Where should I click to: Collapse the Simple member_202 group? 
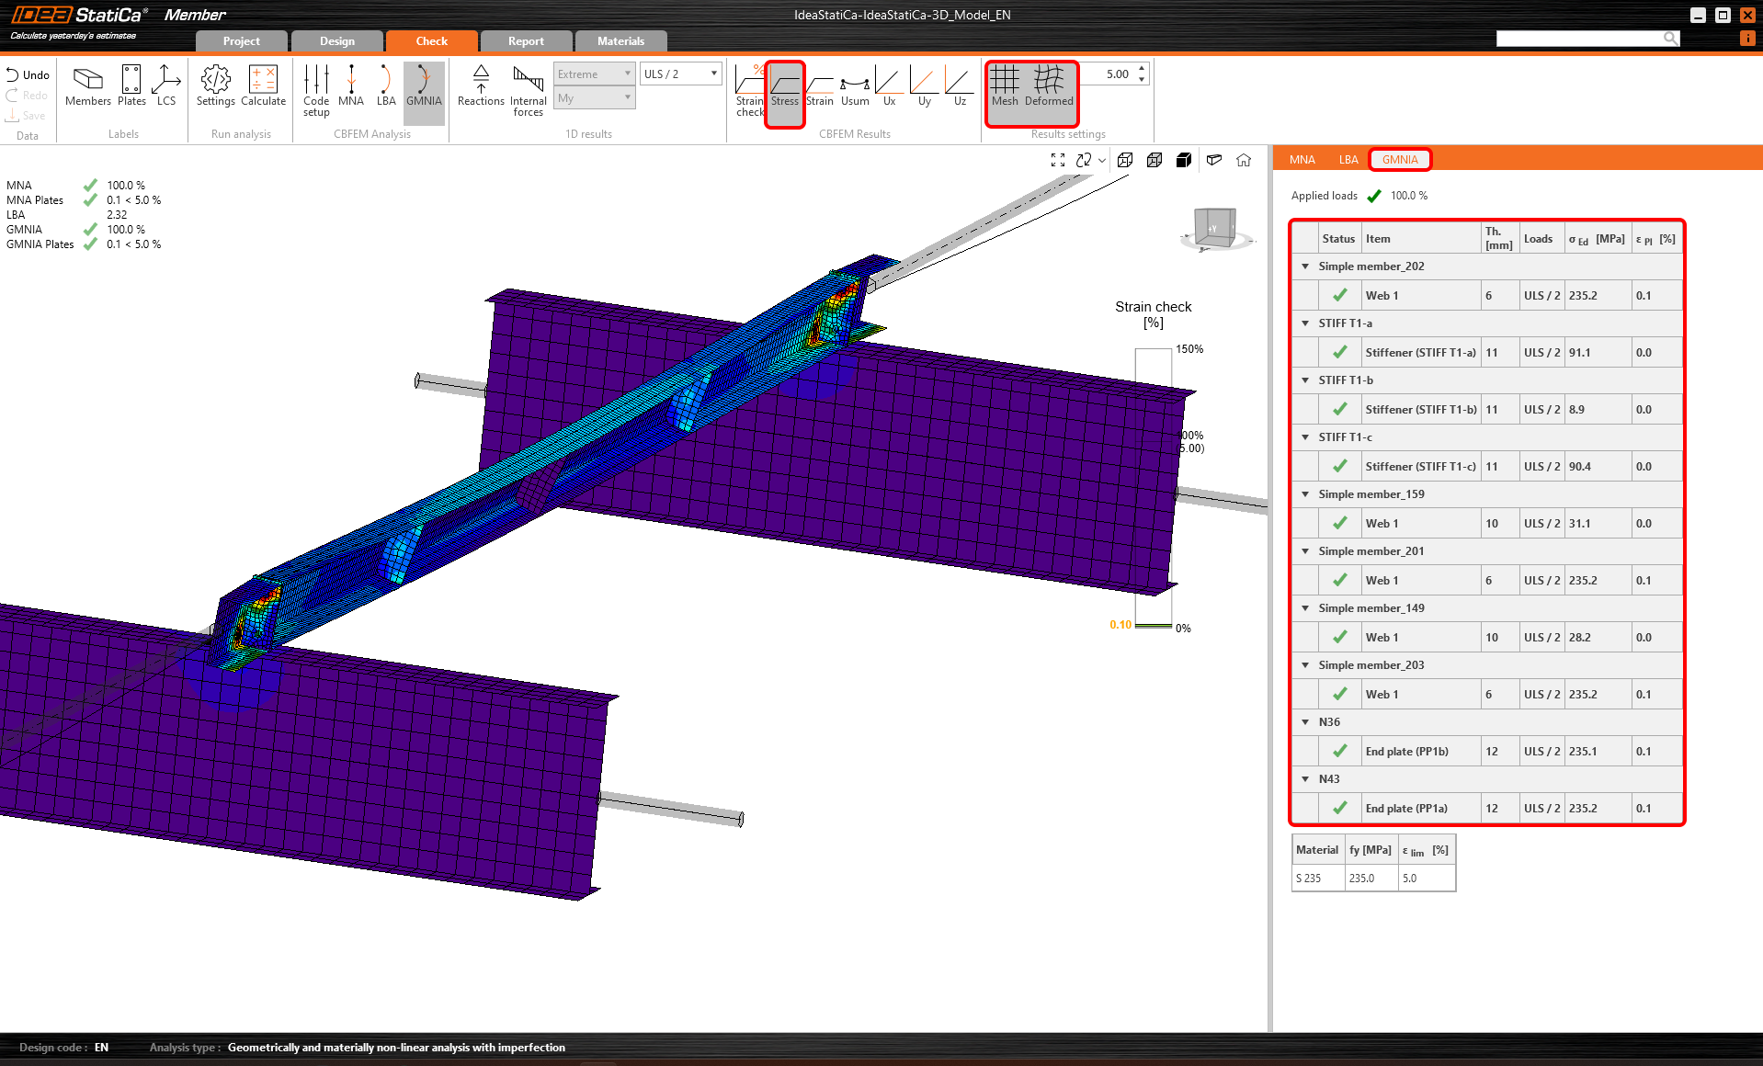(1305, 266)
